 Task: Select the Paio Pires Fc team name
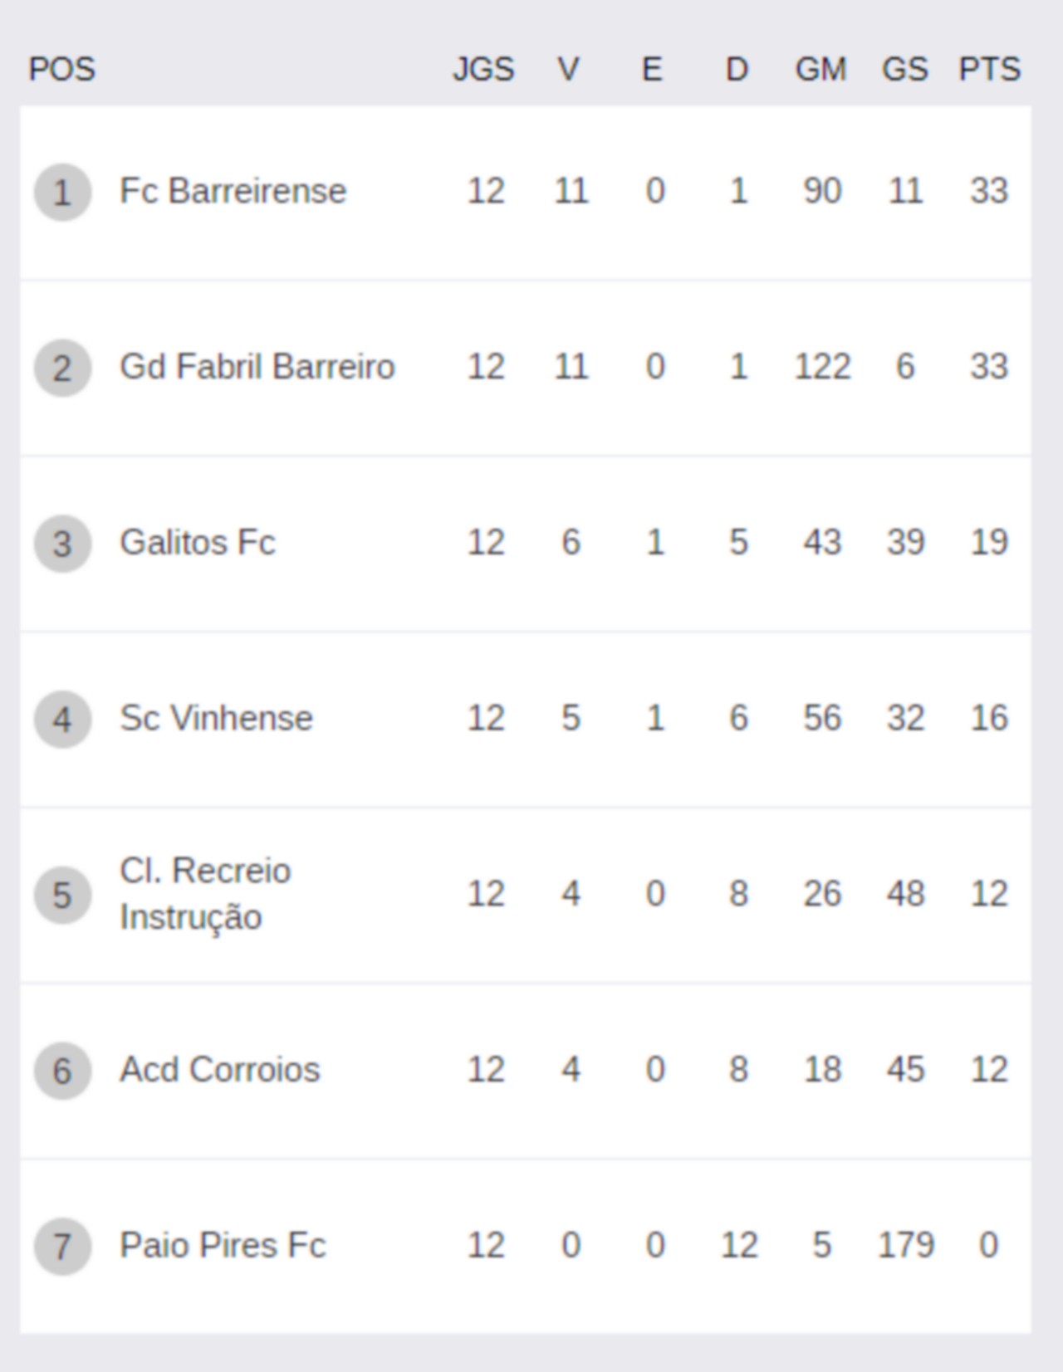click(x=223, y=1245)
